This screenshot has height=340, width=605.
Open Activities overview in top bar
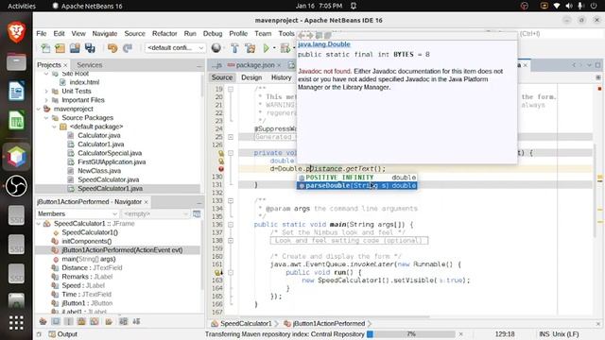pos(22,6)
